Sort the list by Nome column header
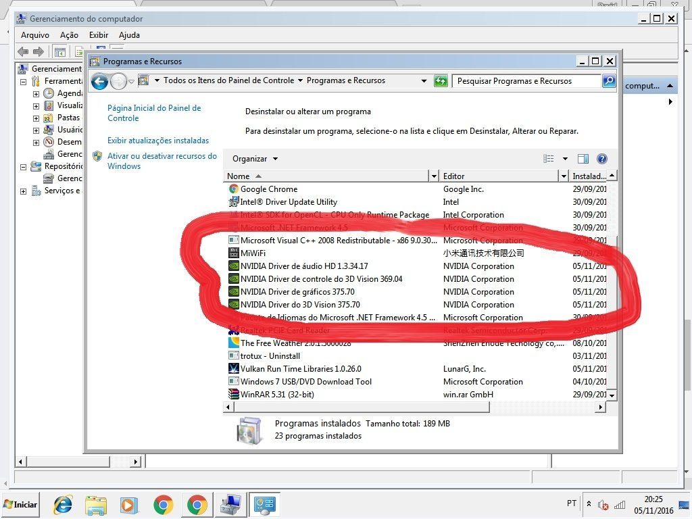This screenshot has height=519, width=692. tap(326, 176)
